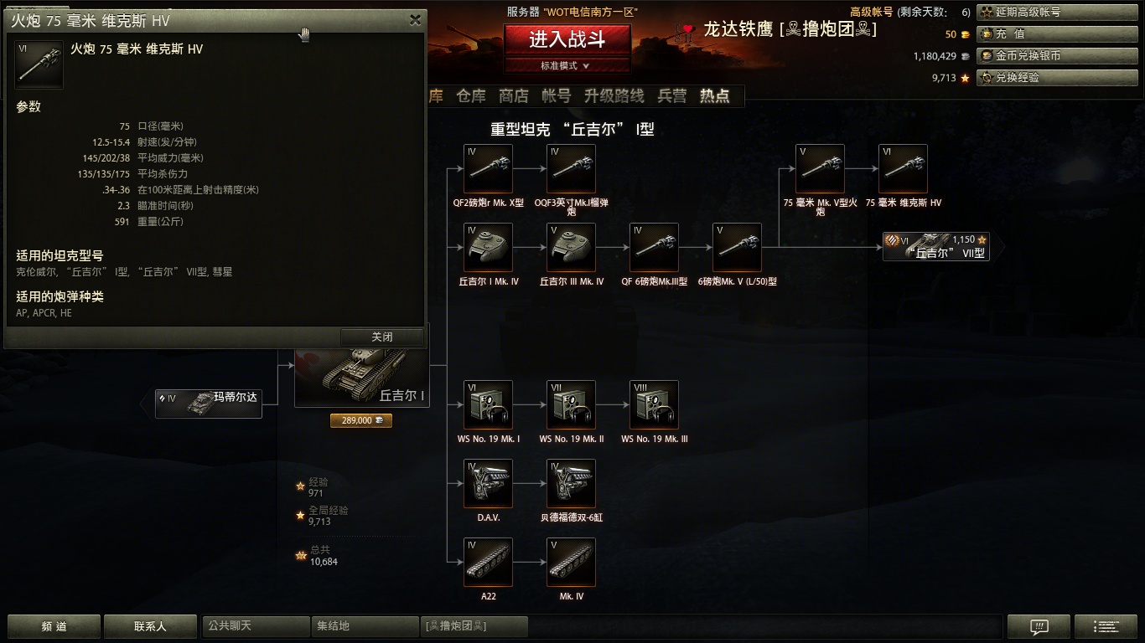Open the 丘吉尔 VII型 next tank node
1145x643 pixels.
[x=936, y=246]
